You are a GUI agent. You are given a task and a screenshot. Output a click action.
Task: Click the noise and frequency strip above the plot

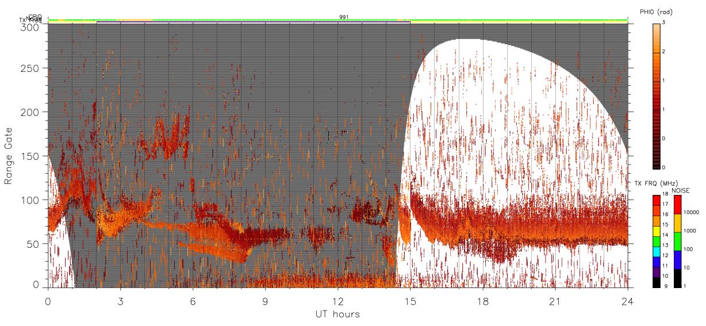pos(338,21)
